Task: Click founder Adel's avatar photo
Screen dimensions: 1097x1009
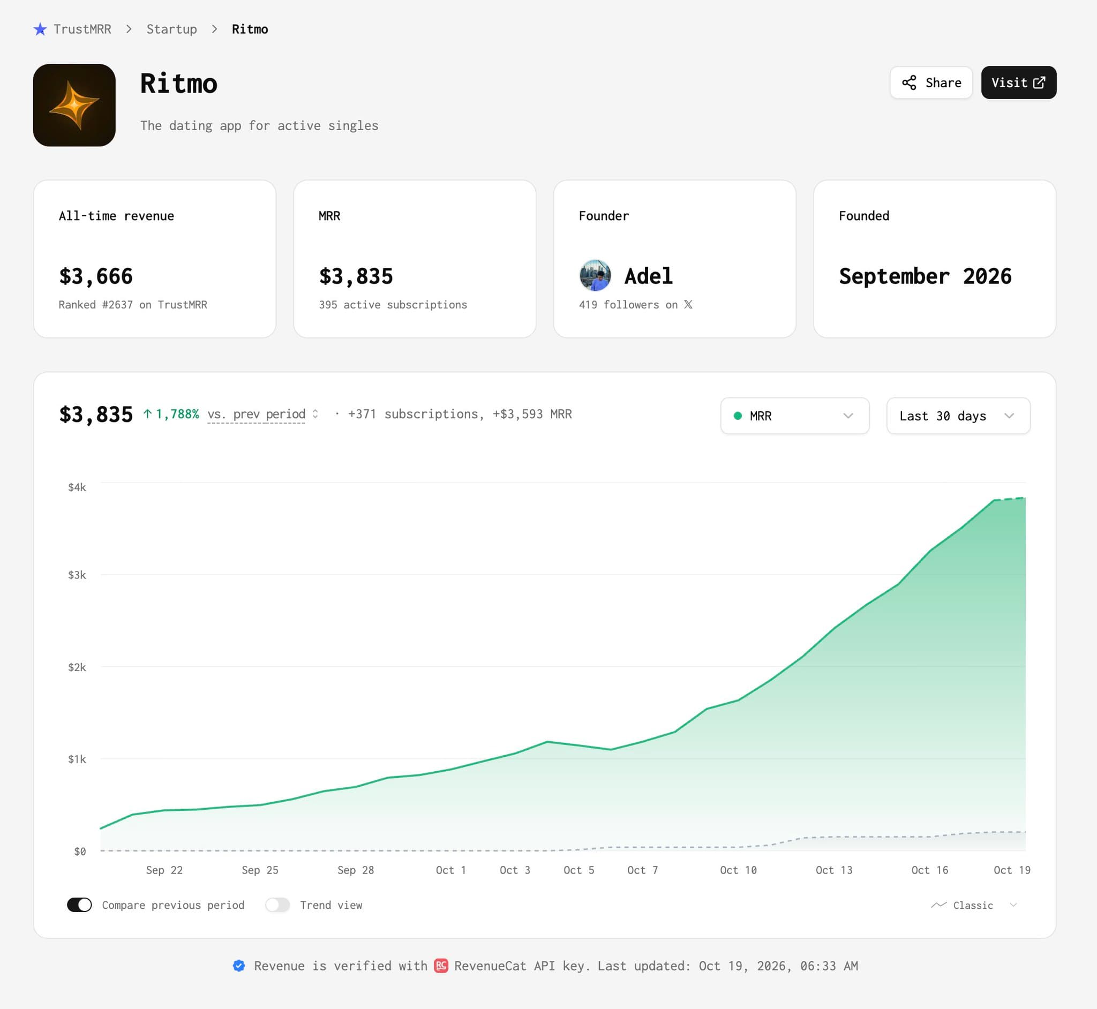Action: tap(595, 275)
